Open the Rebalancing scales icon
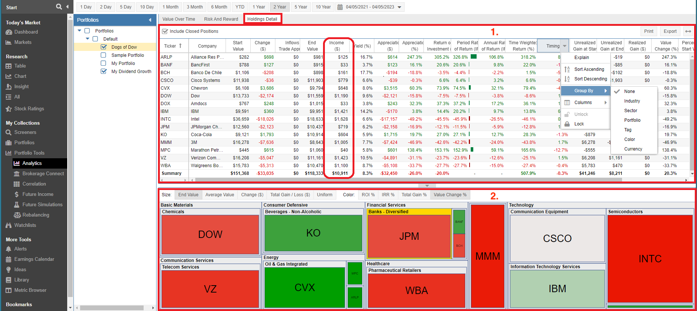This screenshot has width=697, height=311. coord(17,215)
